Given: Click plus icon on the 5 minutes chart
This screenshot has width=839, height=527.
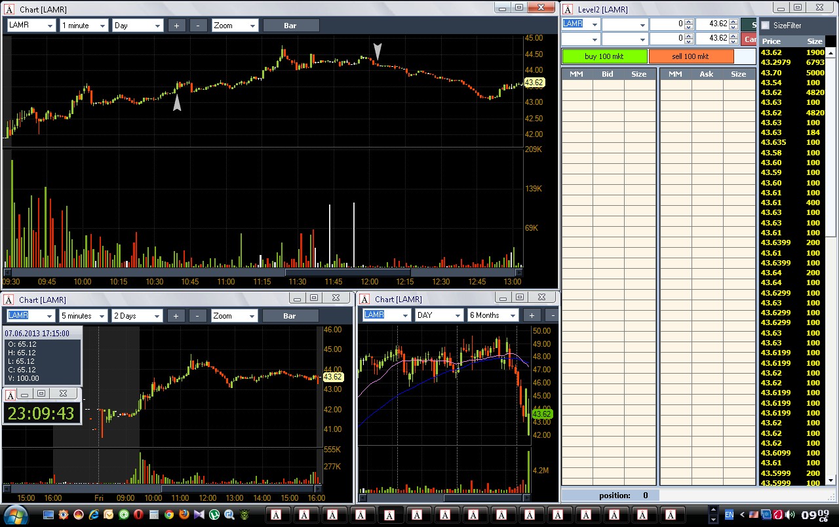Looking at the screenshot, I should tap(176, 316).
